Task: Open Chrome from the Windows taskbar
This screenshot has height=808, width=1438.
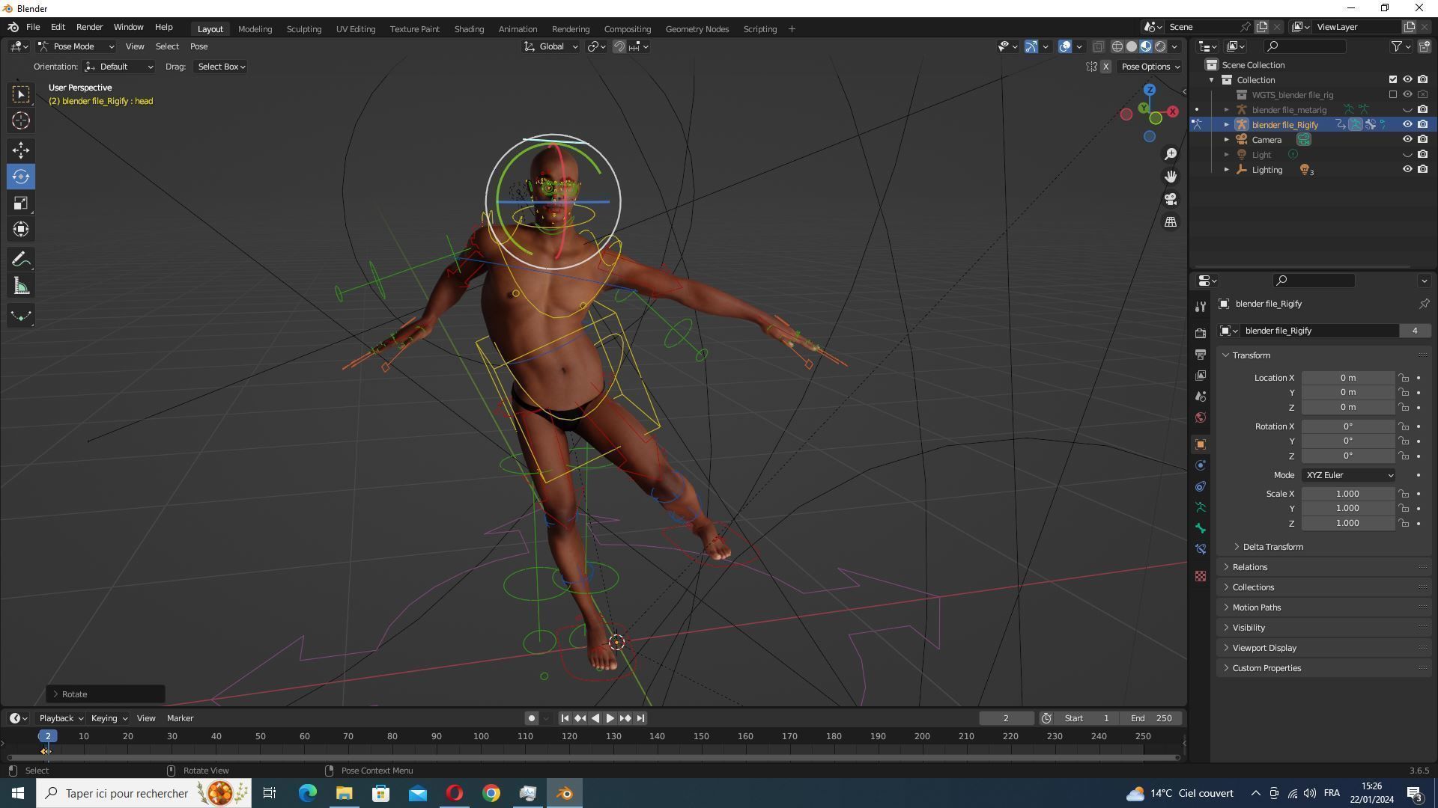Action: tap(491, 793)
